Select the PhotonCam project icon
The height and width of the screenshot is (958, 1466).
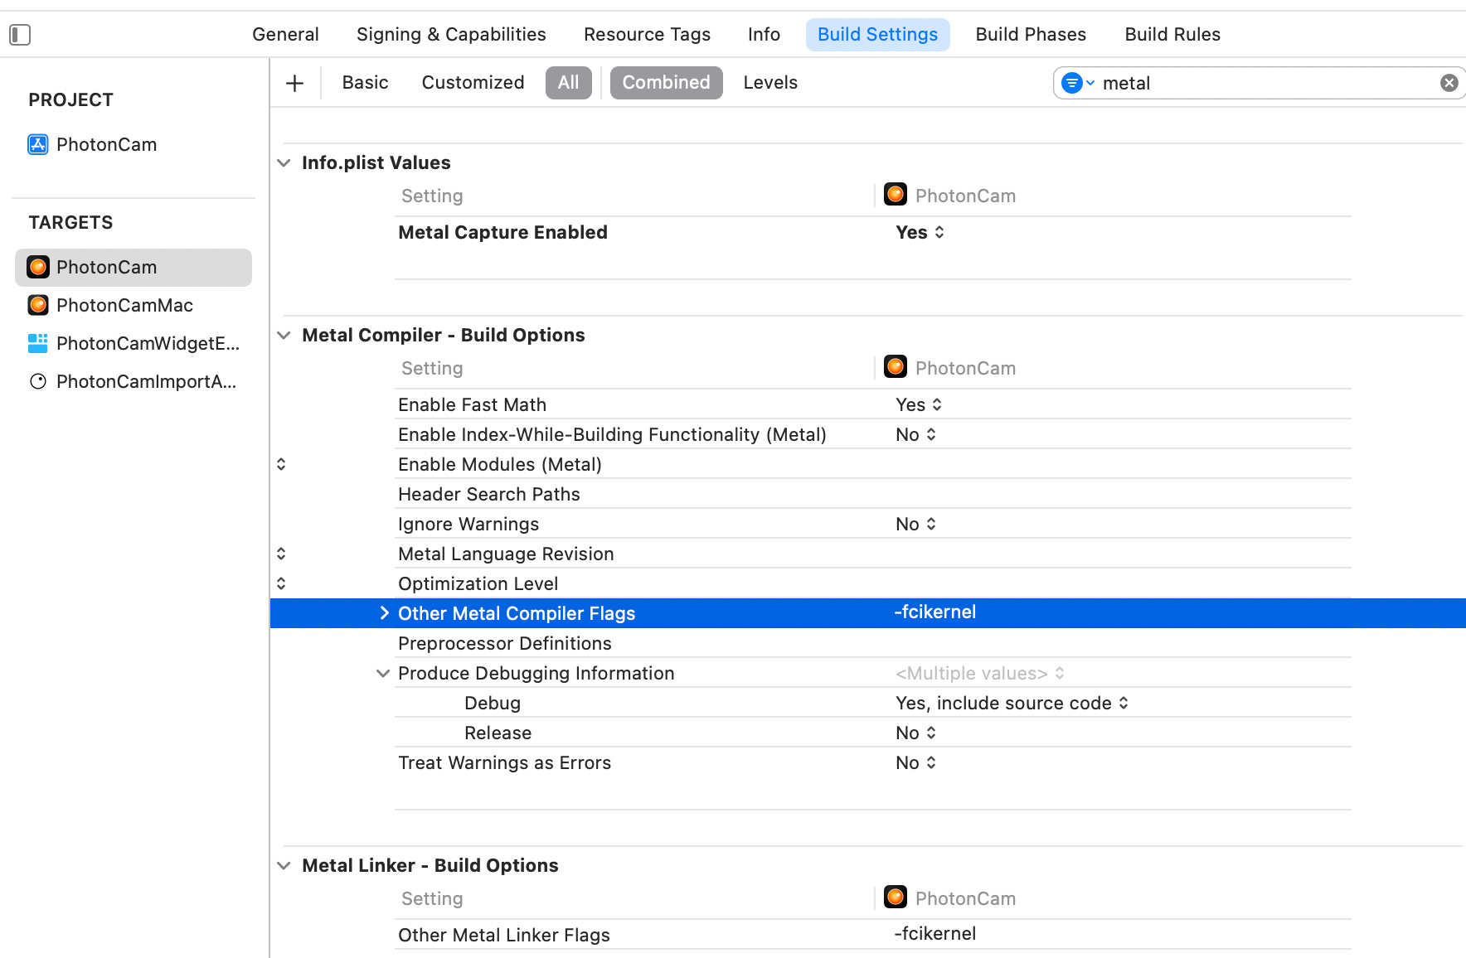(x=38, y=145)
